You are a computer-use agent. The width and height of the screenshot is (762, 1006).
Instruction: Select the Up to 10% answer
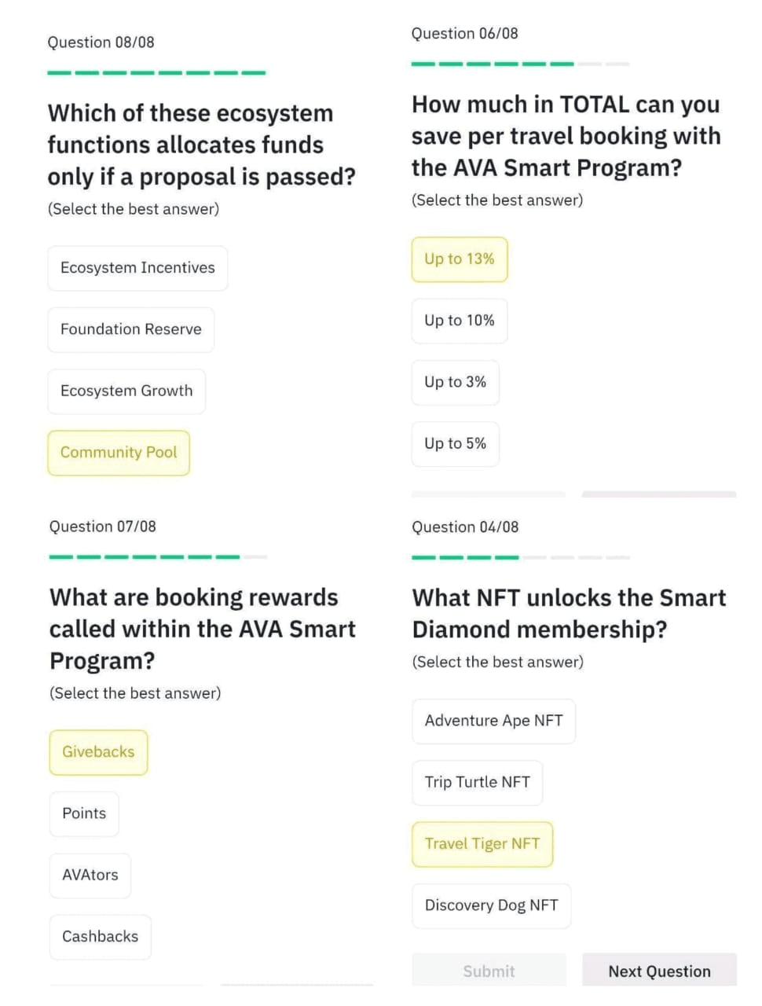[x=460, y=321]
